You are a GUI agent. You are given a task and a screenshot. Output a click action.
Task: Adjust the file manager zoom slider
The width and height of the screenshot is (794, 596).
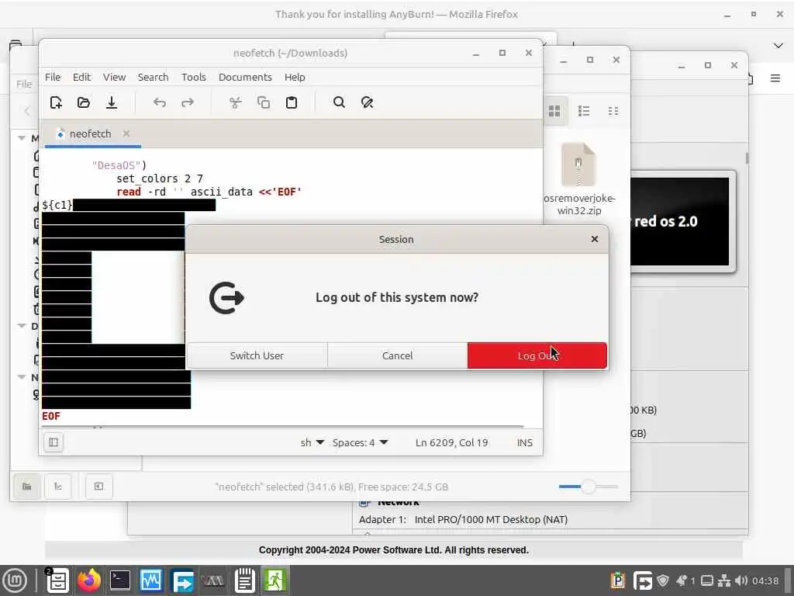pyautogui.click(x=588, y=487)
